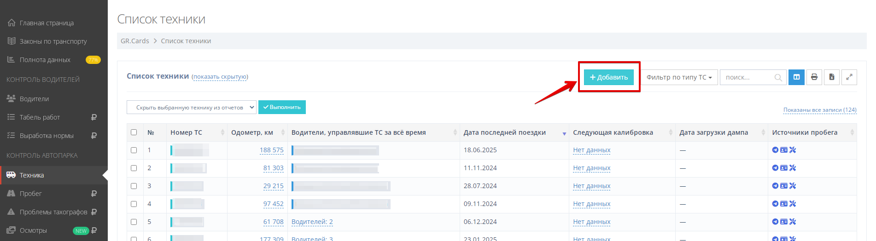Tick the select-all checkbox in table header
The image size is (876, 241).
pos(134,132)
